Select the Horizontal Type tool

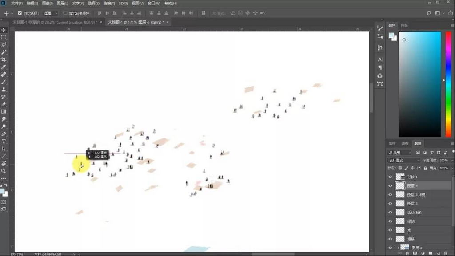click(4, 141)
